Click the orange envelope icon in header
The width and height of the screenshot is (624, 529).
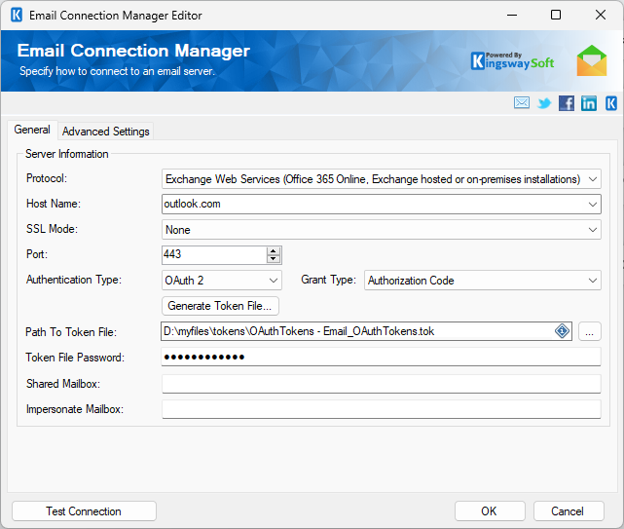pos(591,60)
